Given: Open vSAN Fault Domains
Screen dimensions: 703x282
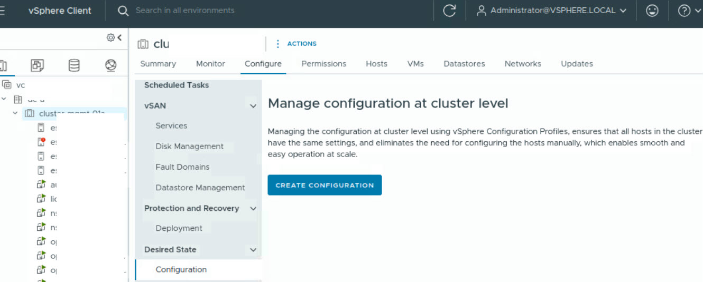Looking at the screenshot, I should [182, 167].
